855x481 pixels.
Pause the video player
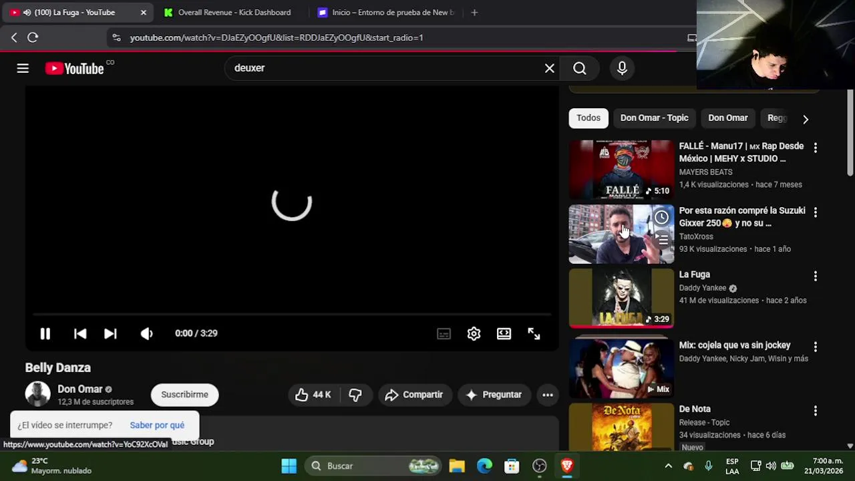pos(45,333)
